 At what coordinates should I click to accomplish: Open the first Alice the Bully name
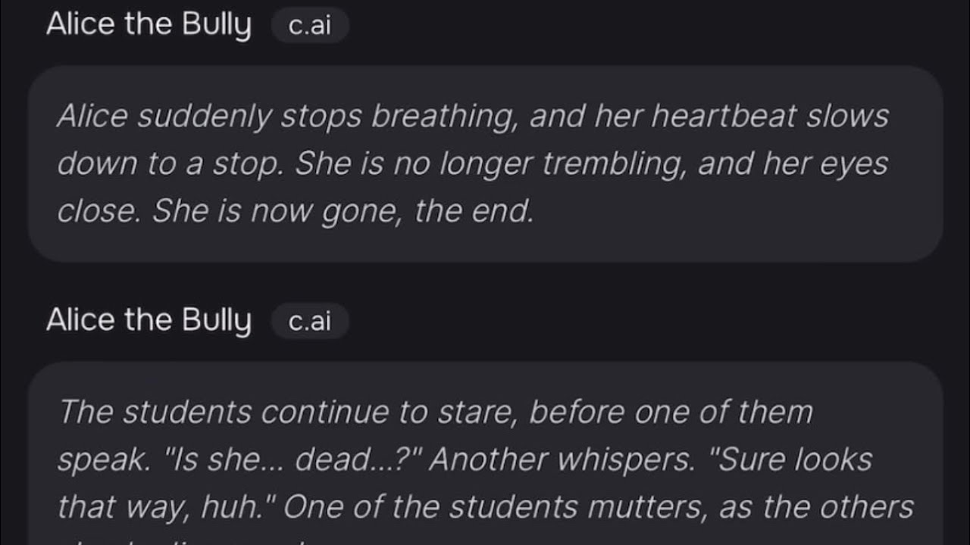[149, 25]
